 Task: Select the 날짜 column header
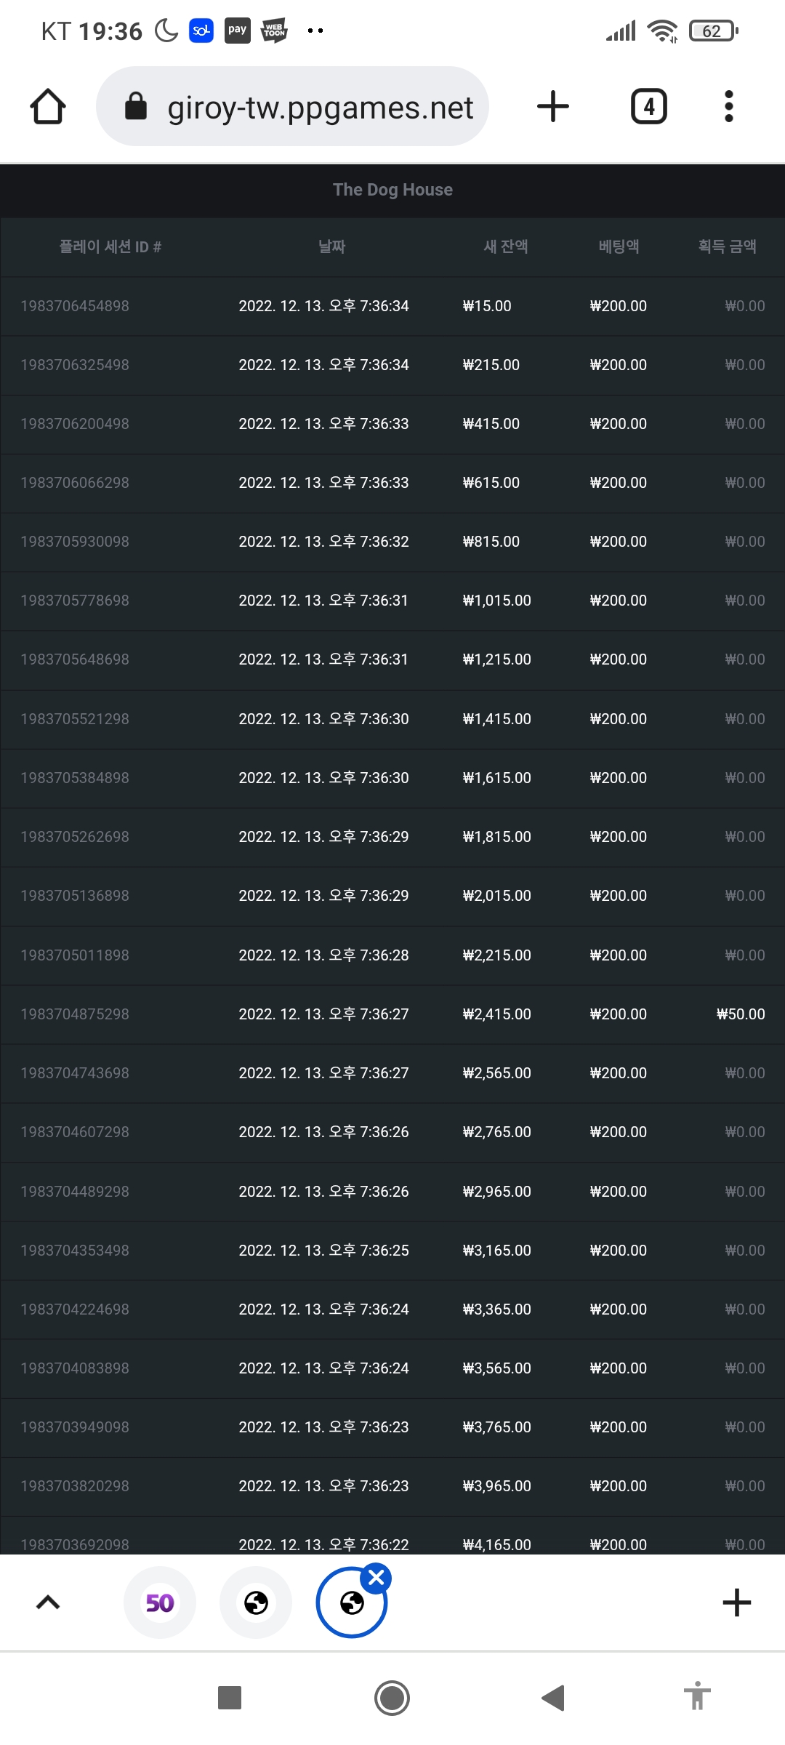(x=332, y=246)
